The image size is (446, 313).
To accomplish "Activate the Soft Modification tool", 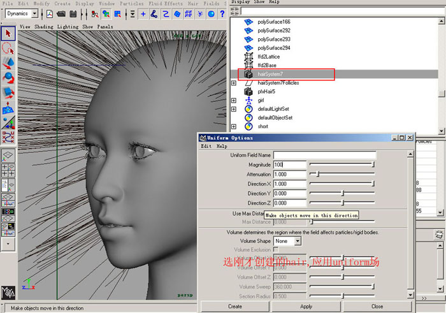I will [8, 108].
